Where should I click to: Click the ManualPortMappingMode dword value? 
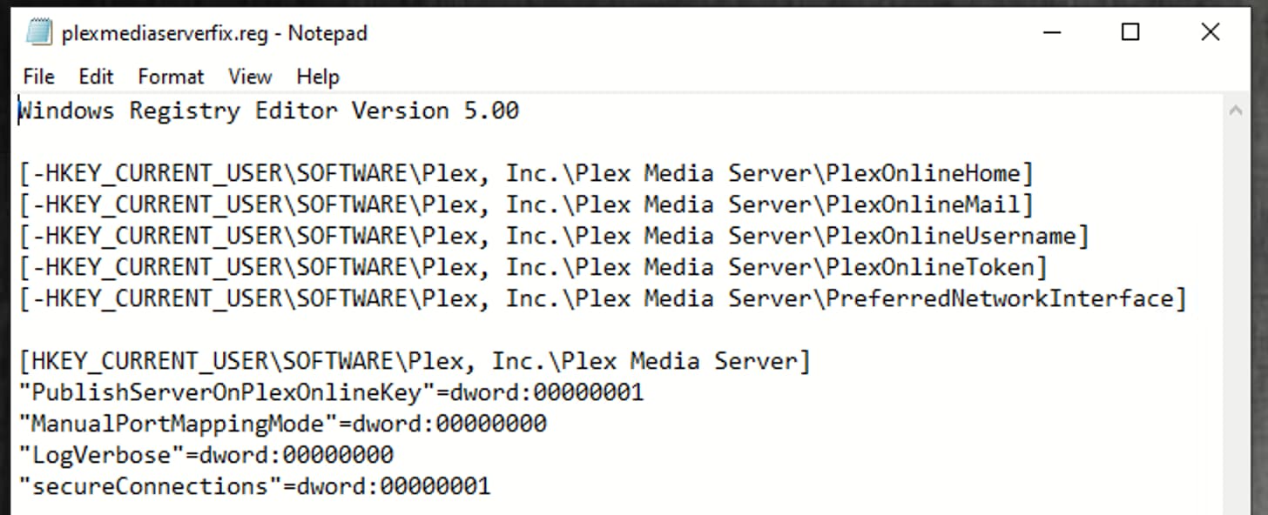pos(449,424)
